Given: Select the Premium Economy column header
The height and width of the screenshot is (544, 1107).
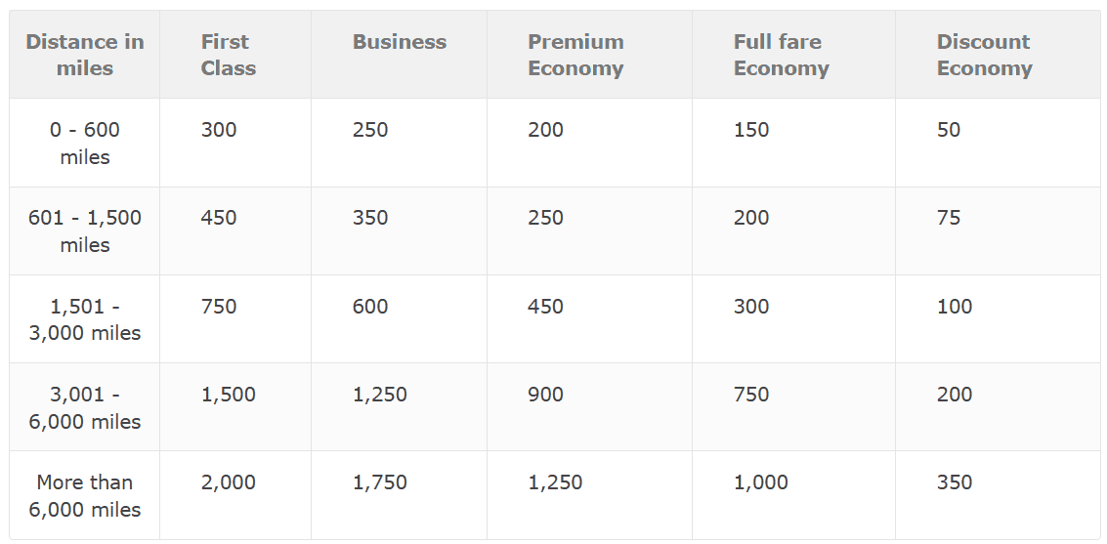Looking at the screenshot, I should (x=575, y=55).
